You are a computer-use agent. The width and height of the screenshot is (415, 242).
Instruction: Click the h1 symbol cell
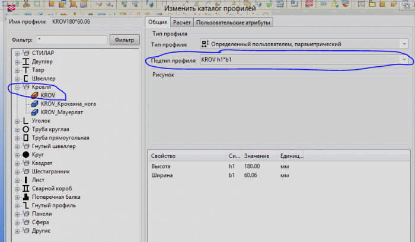pyautogui.click(x=232, y=166)
